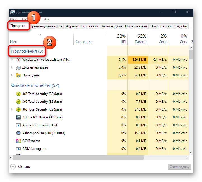Select the Диспетчер задач process icon
The height and width of the screenshot is (182, 202).
18,67
